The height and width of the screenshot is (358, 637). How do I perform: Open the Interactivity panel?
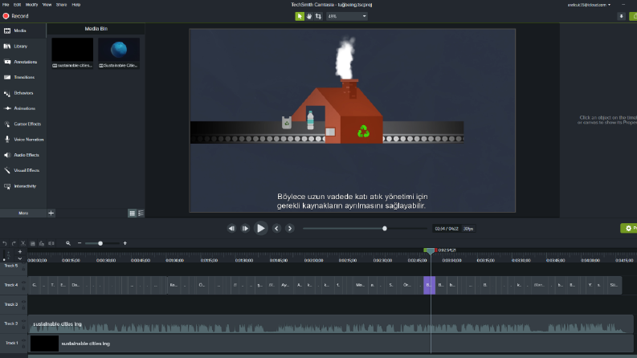(25, 186)
